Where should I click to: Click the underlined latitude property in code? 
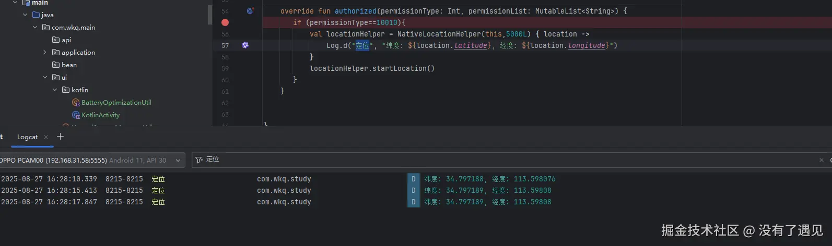[x=471, y=45]
